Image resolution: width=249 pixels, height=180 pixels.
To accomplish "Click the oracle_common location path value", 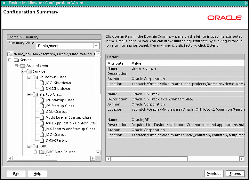I will 188,135.
